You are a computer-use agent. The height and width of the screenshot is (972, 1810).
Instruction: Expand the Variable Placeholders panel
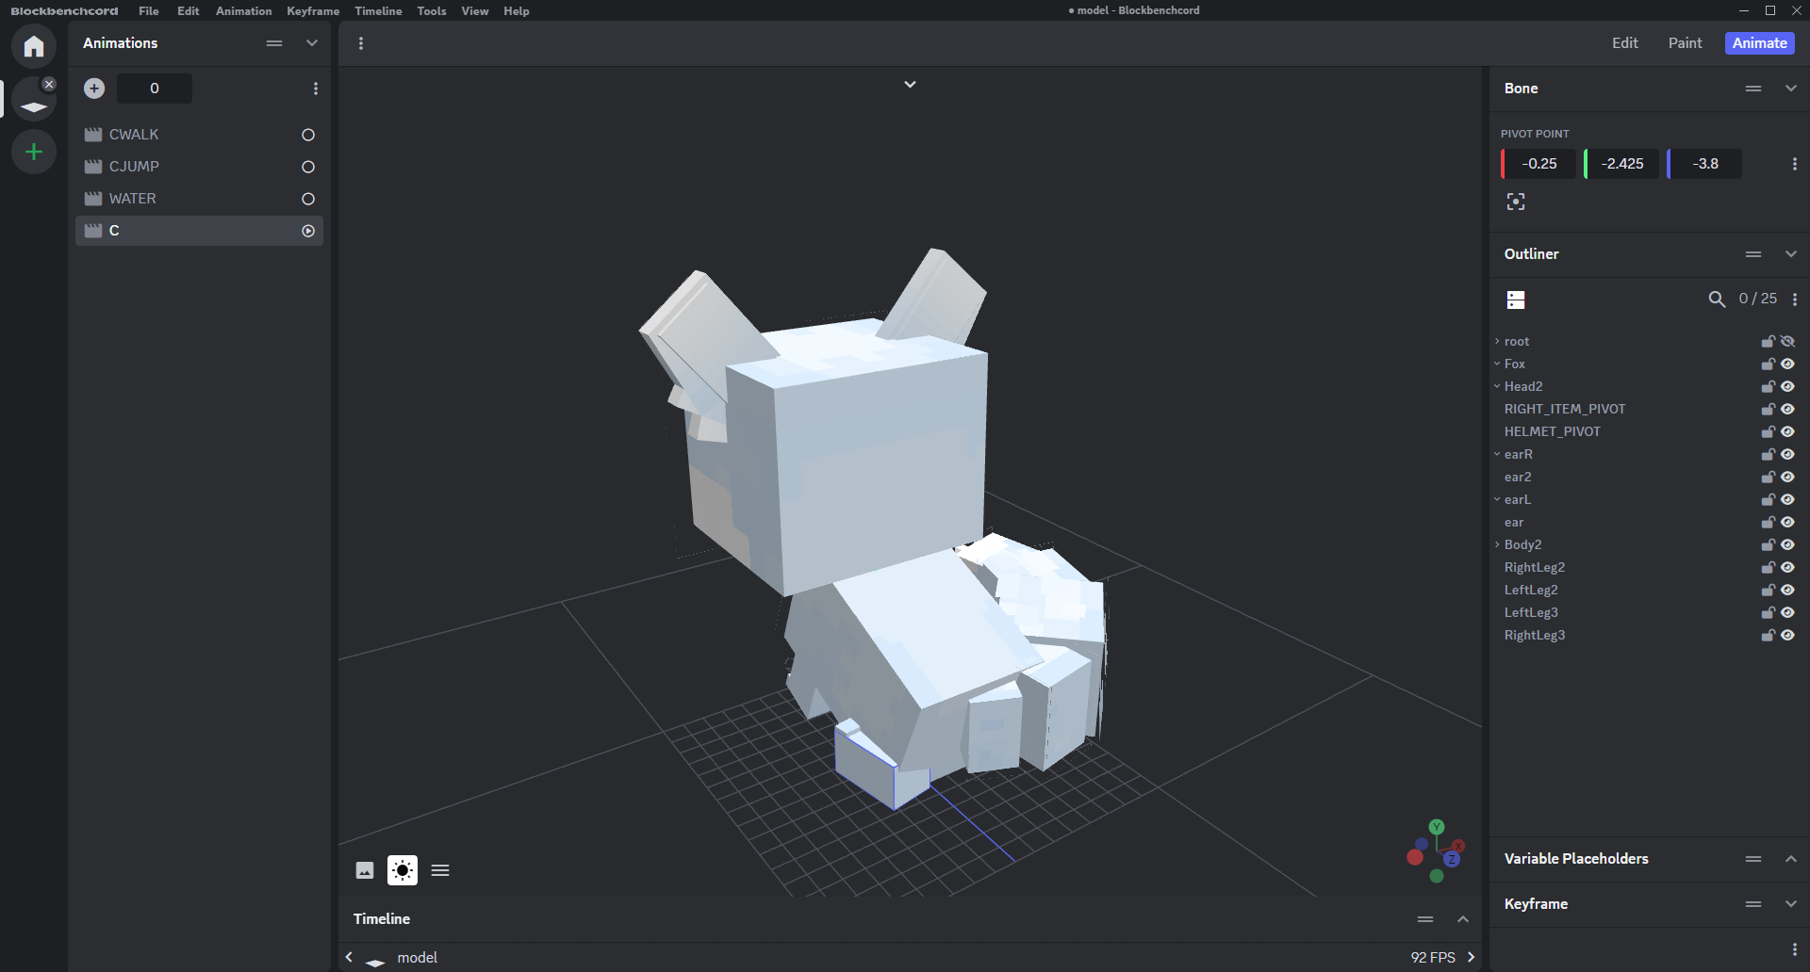click(x=1790, y=859)
